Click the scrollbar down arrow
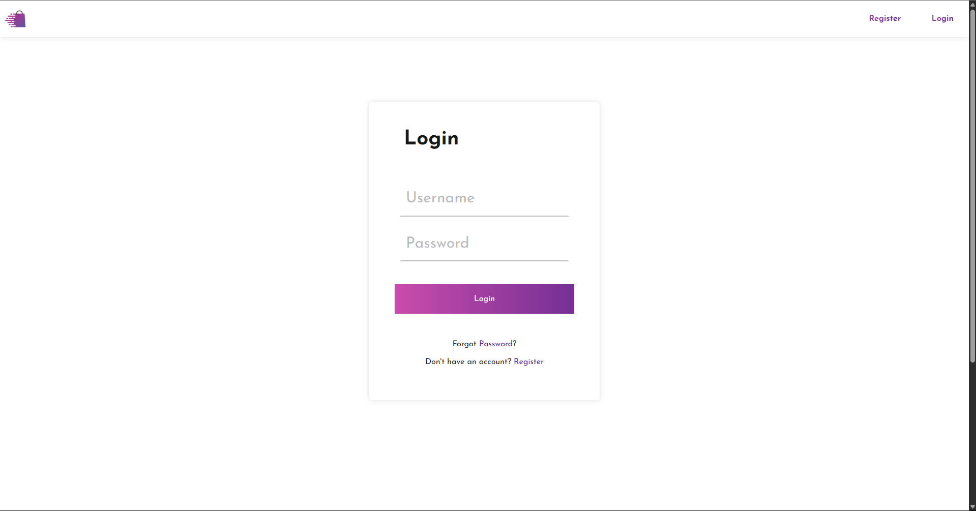Viewport: 976px width, 511px height. click(x=972, y=507)
